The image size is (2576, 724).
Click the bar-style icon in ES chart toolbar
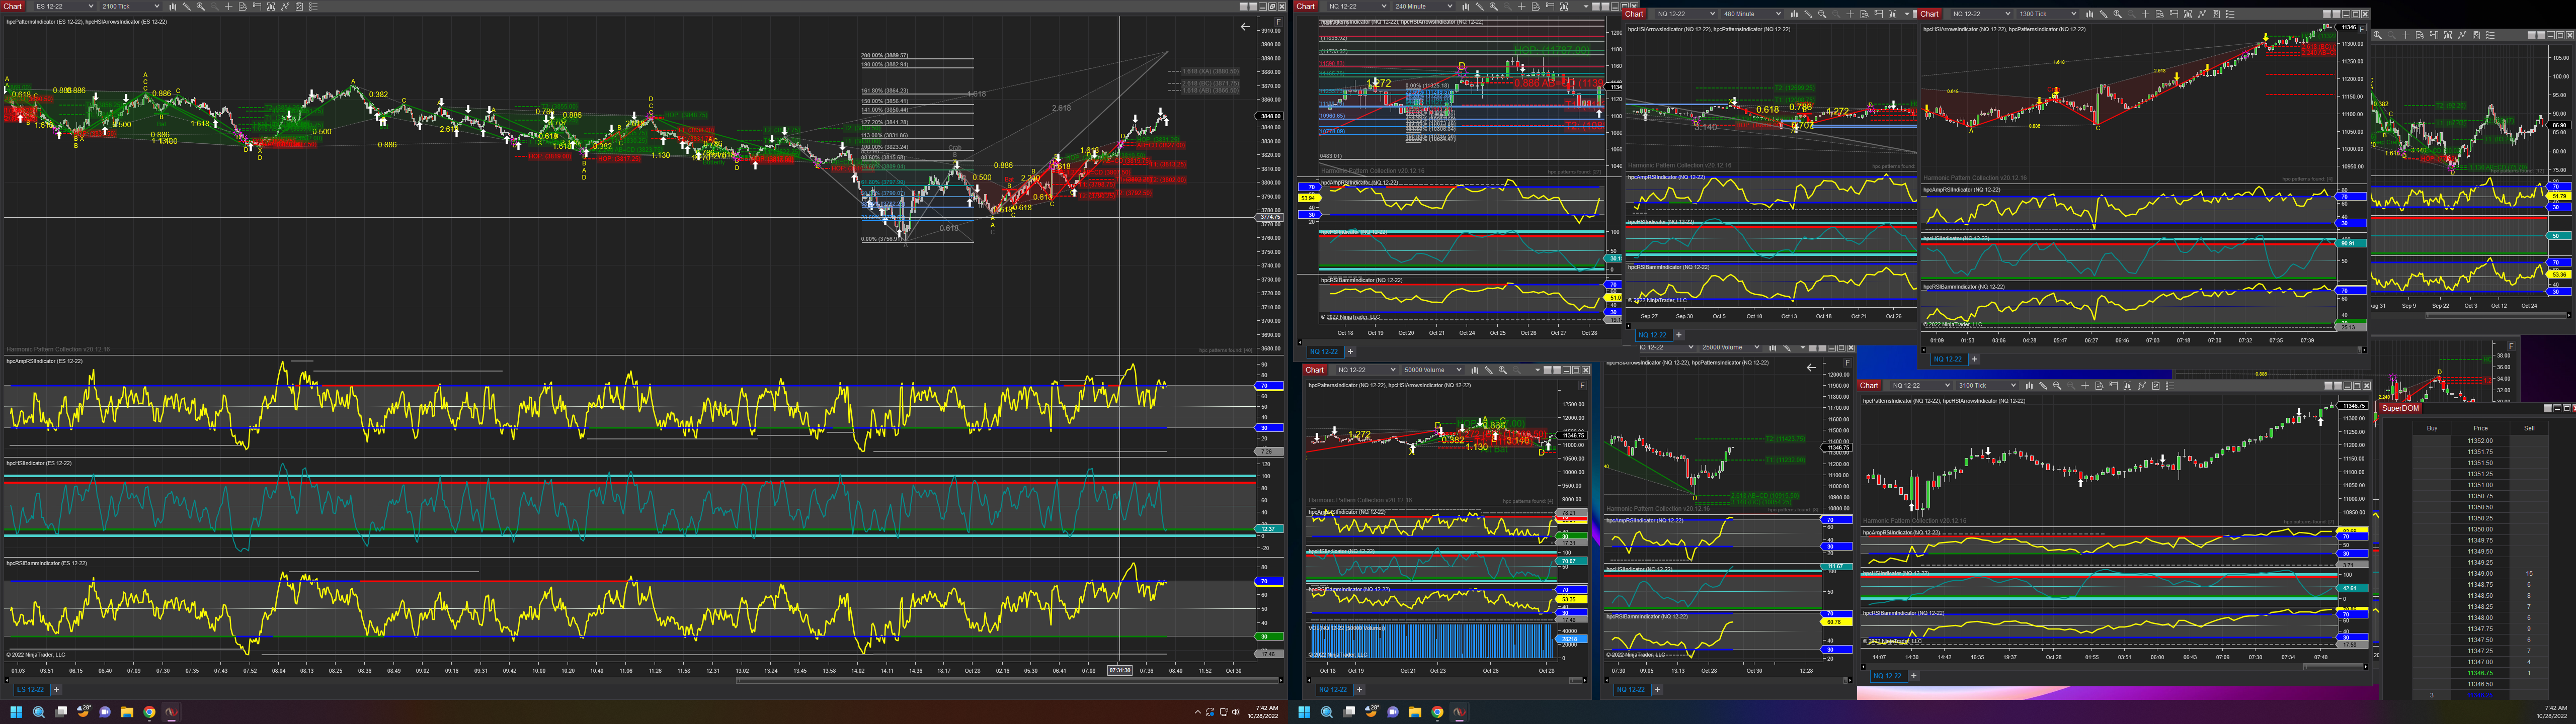click(173, 6)
